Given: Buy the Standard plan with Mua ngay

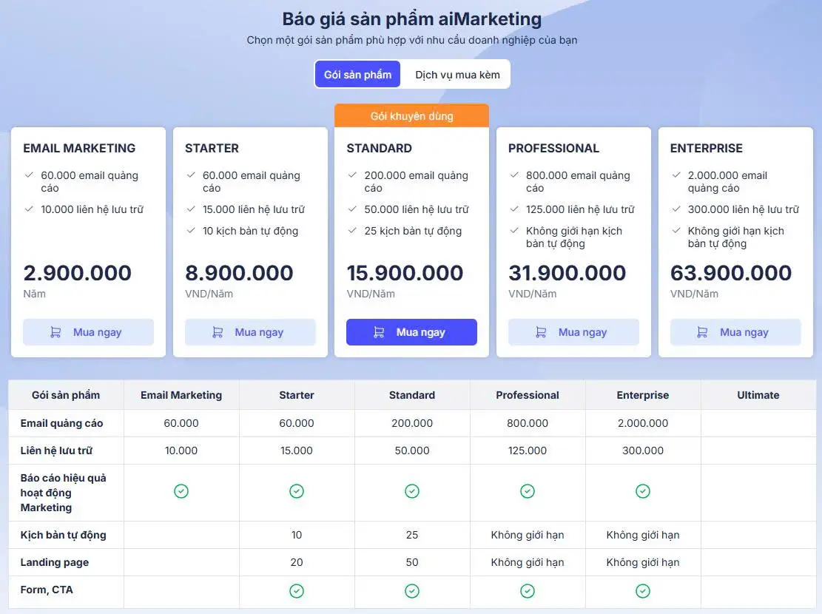Looking at the screenshot, I should (x=411, y=332).
